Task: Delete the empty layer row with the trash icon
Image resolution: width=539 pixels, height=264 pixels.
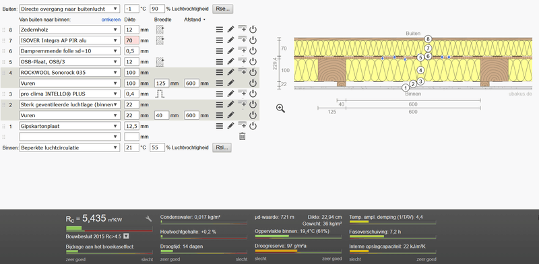Action: [x=243, y=137]
